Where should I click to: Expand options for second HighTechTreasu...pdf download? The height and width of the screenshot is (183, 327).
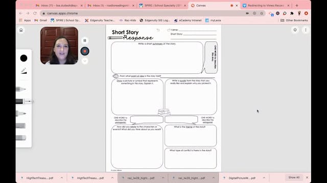(112, 178)
